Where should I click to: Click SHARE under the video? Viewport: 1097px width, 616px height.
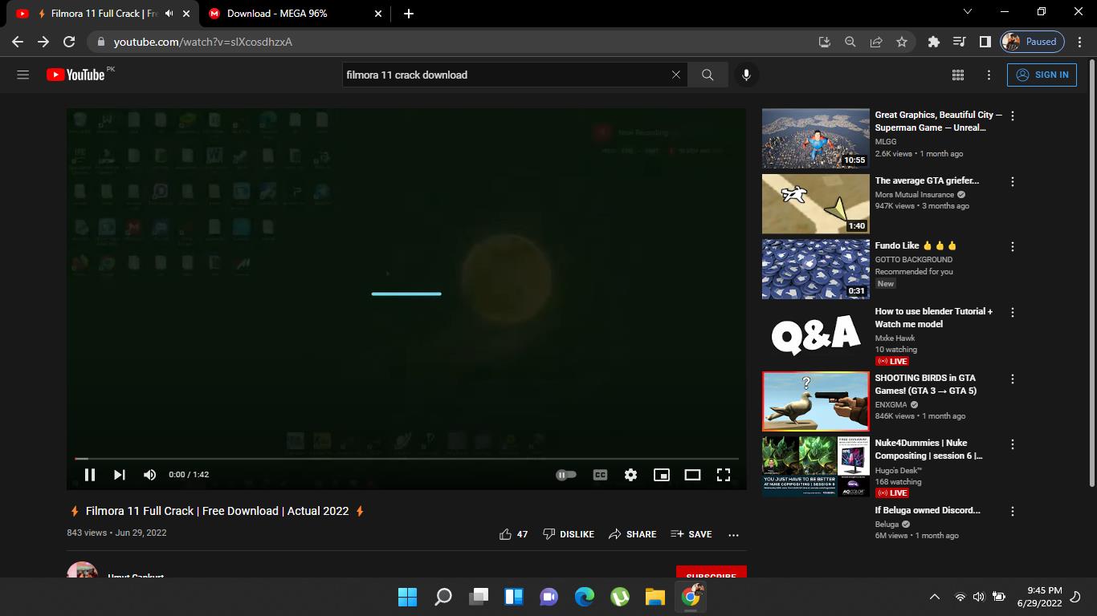click(633, 534)
